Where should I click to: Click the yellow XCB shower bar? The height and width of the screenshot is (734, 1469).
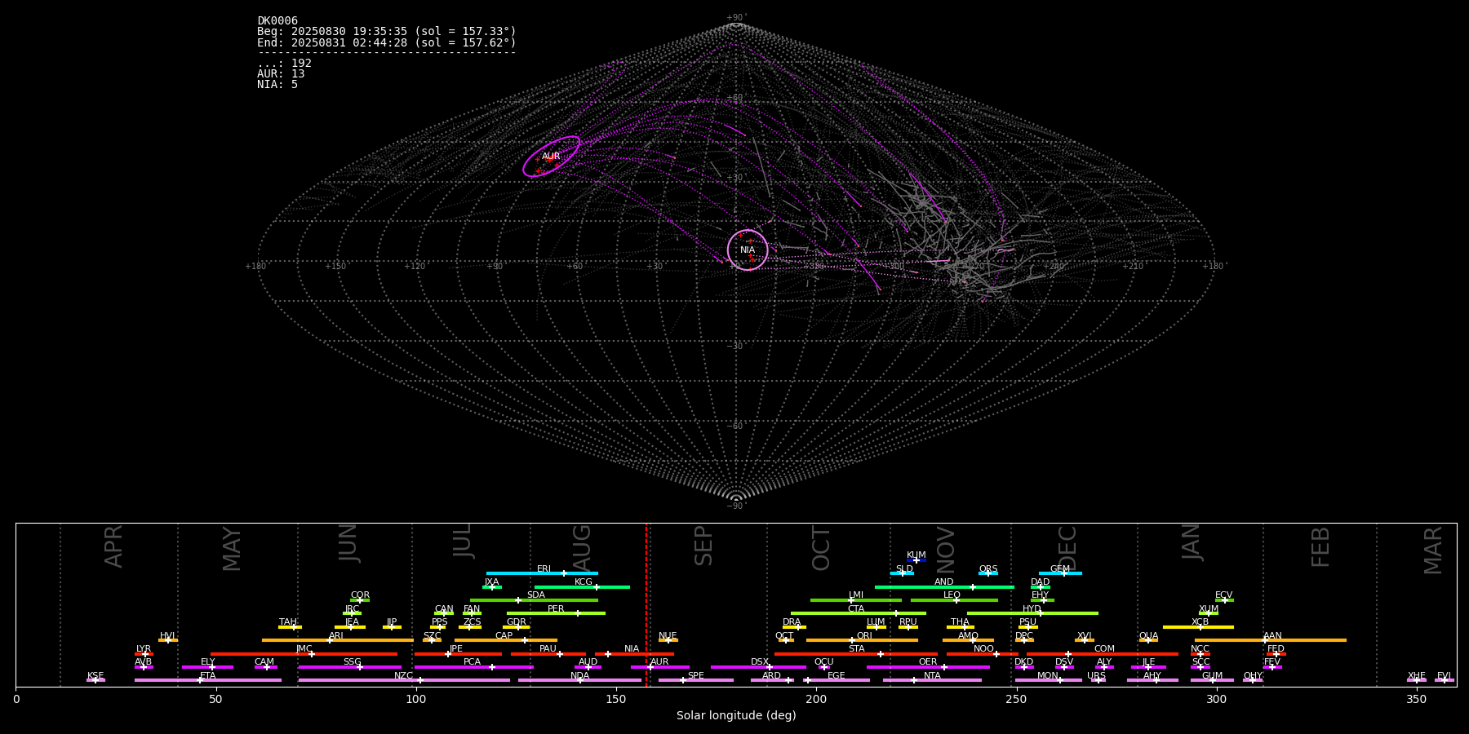tap(1198, 627)
